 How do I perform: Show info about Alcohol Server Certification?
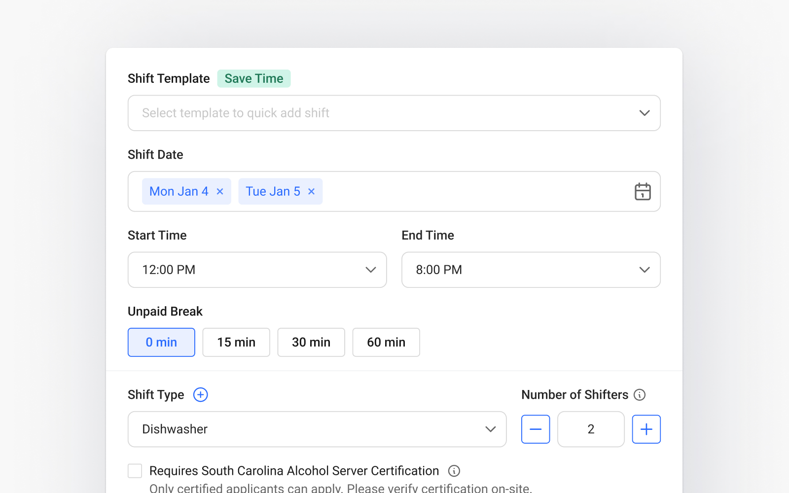pyautogui.click(x=454, y=471)
